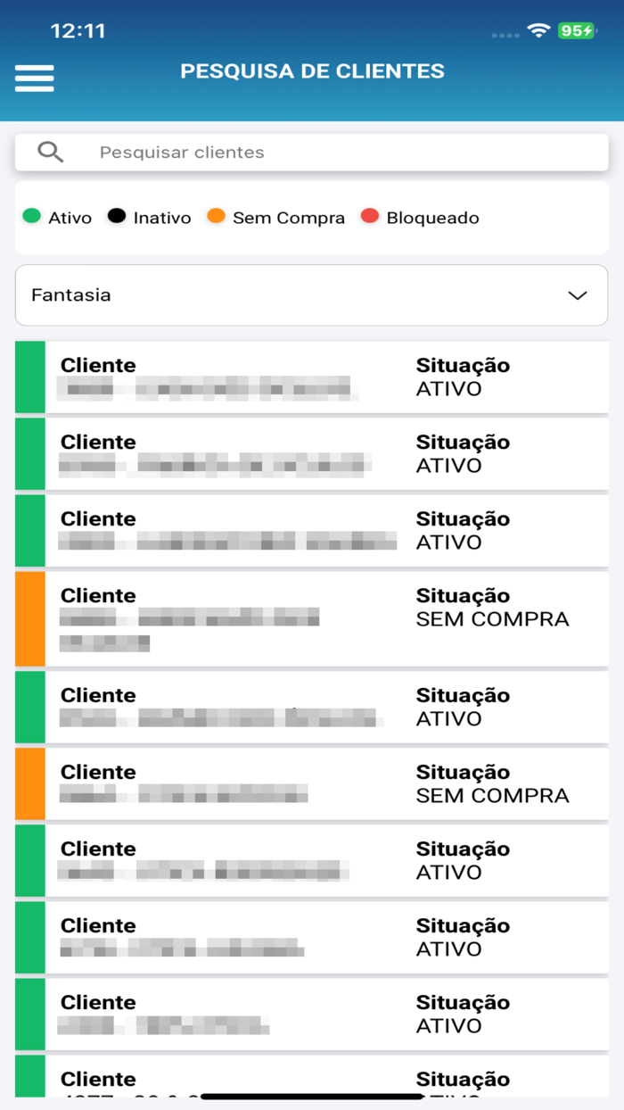Open the first SEM COMPRA client entry

click(312, 617)
